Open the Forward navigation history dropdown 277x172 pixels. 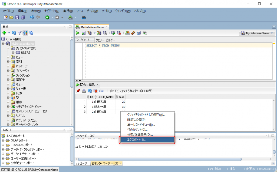pyautogui.click(x=62, y=18)
